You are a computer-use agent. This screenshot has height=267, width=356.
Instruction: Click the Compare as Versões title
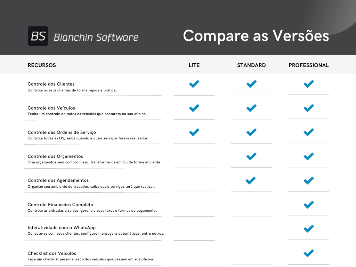pyautogui.click(x=256, y=36)
